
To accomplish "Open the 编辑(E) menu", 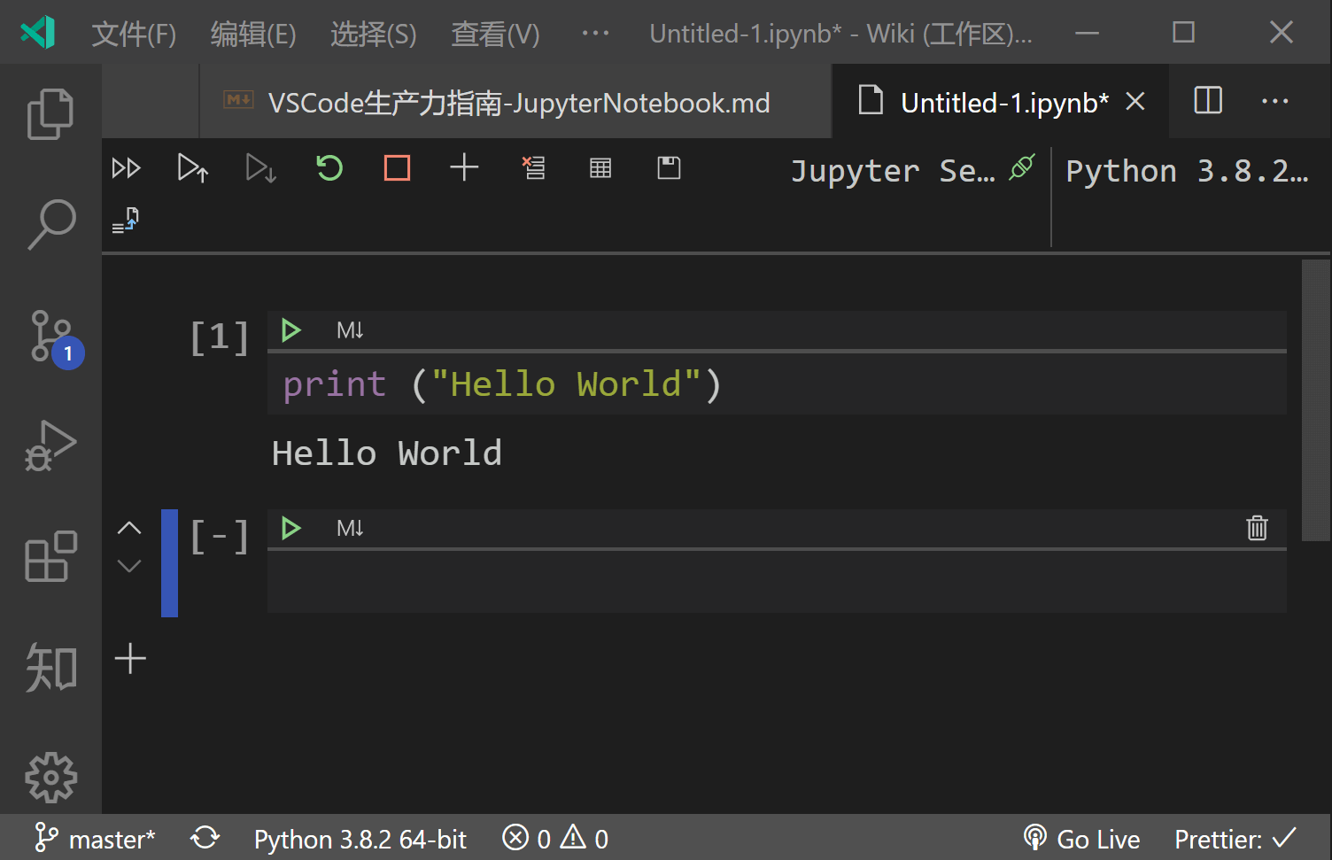I will 253,34.
